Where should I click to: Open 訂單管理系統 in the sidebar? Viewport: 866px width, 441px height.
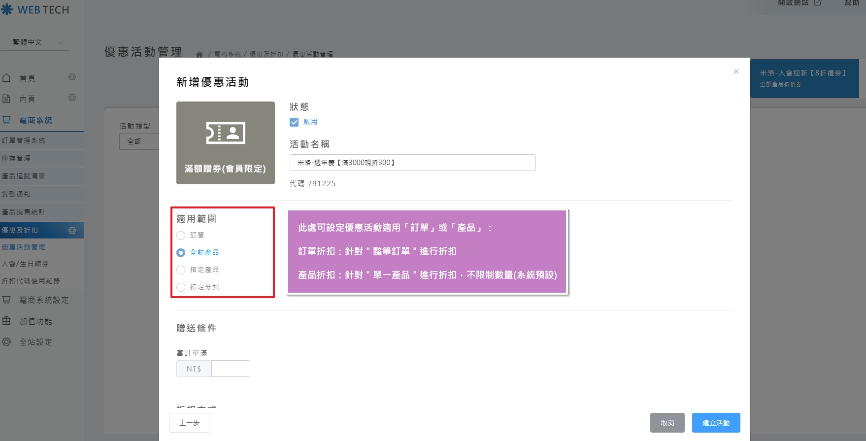24,140
